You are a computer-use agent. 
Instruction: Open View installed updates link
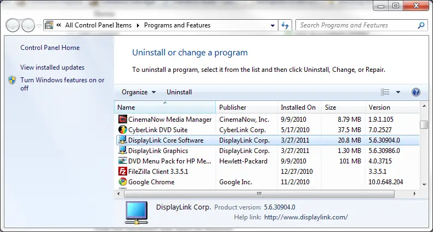pyautogui.click(x=53, y=67)
